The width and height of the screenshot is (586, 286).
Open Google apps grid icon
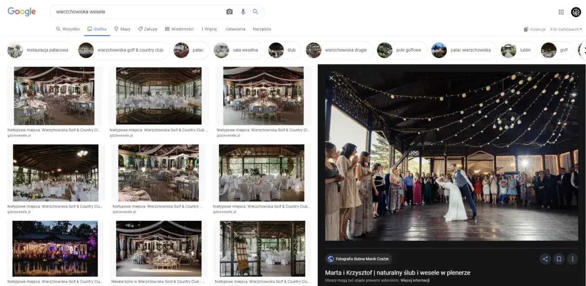(x=560, y=11)
